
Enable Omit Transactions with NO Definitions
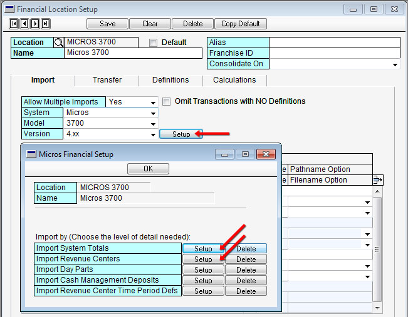166,101
